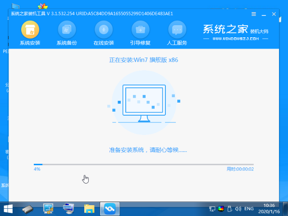Image resolution: width=288 pixels, height=216 pixels.
Task: Open the 系统备份 backup section
Action: [x=67, y=30]
